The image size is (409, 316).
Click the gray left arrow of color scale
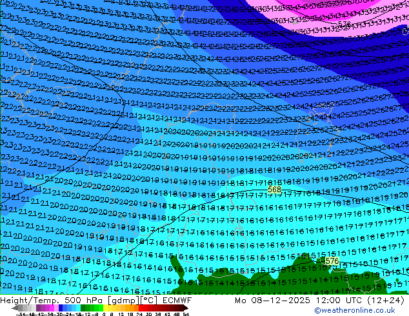tap(15, 308)
